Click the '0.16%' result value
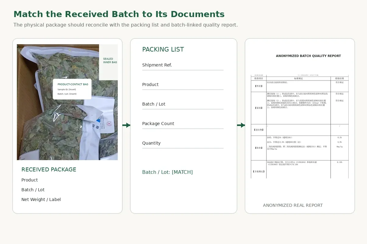The image size is (367, 244). 339,162
